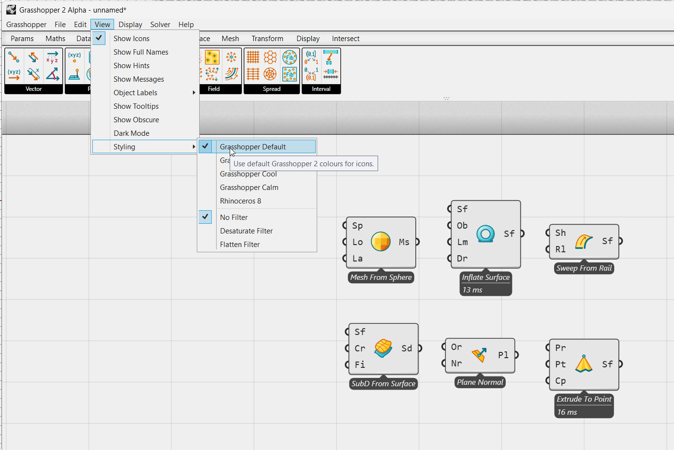Select the circular Fibonacci spread icon
The width and height of the screenshot is (674, 450).
click(x=290, y=58)
